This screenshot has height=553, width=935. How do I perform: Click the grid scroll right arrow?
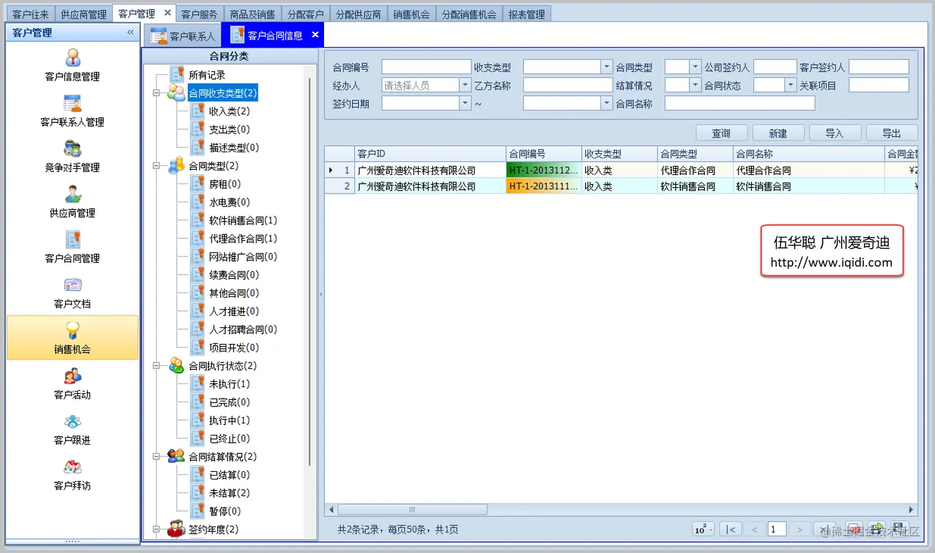[x=911, y=510]
